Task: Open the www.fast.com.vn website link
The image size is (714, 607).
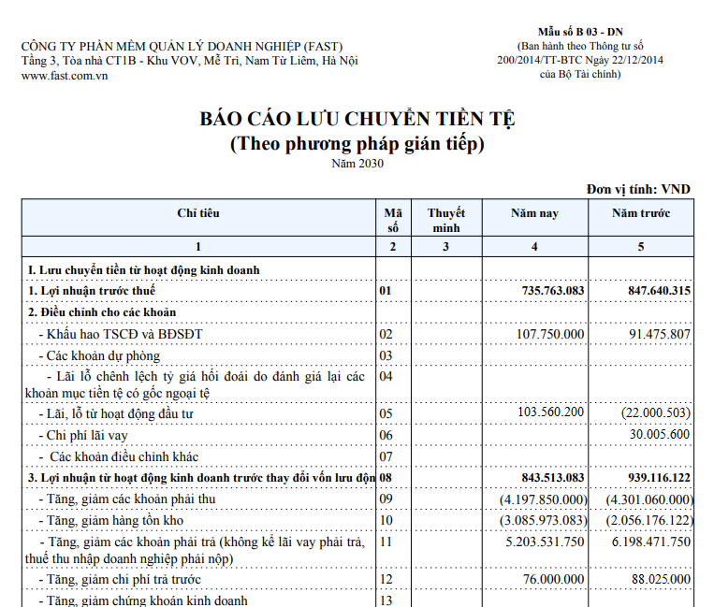Action: pyautogui.click(x=65, y=76)
